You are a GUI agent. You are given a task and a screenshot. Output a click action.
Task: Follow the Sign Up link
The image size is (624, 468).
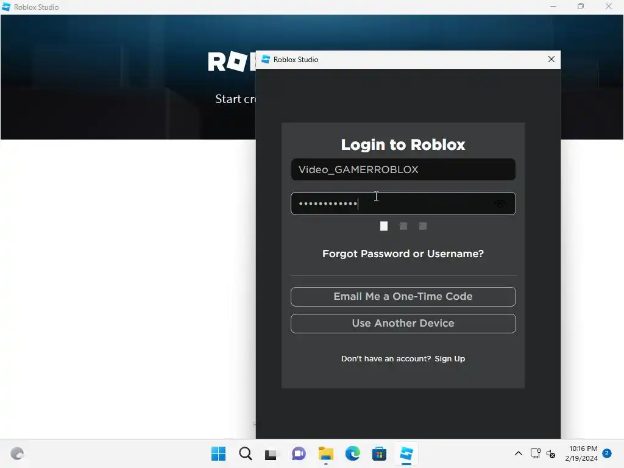coord(450,358)
